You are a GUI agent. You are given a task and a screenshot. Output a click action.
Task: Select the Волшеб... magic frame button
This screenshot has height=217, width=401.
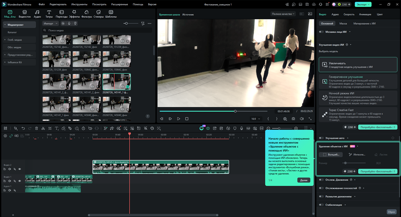[x=331, y=155]
